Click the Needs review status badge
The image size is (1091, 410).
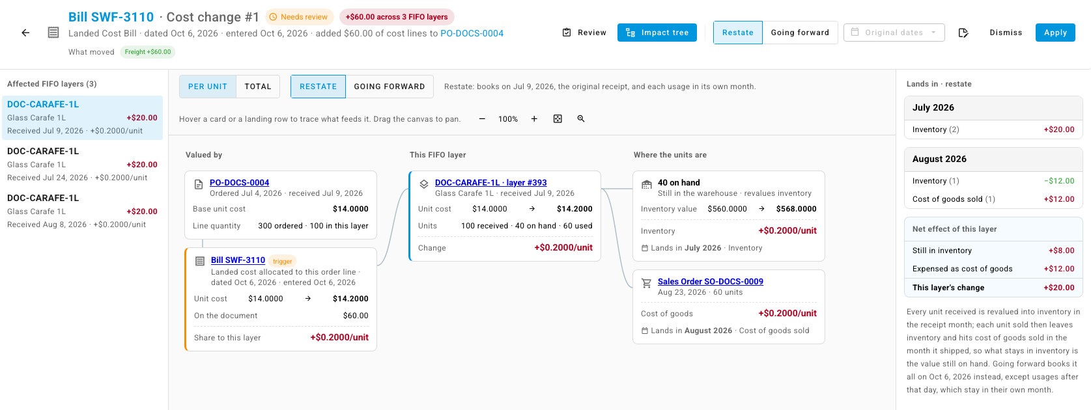click(298, 17)
